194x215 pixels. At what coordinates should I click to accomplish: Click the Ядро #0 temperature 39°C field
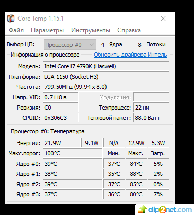pyautogui.click(x=73, y=164)
